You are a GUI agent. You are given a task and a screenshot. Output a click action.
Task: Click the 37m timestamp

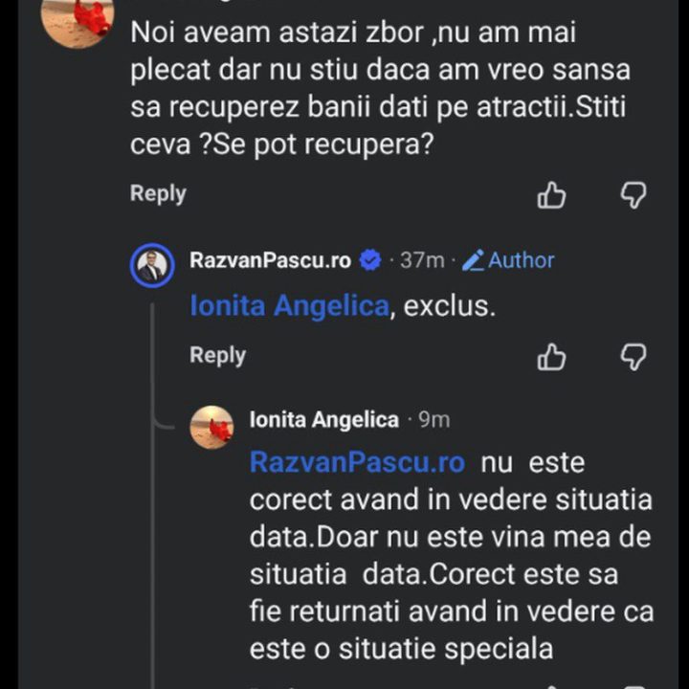[x=423, y=260]
